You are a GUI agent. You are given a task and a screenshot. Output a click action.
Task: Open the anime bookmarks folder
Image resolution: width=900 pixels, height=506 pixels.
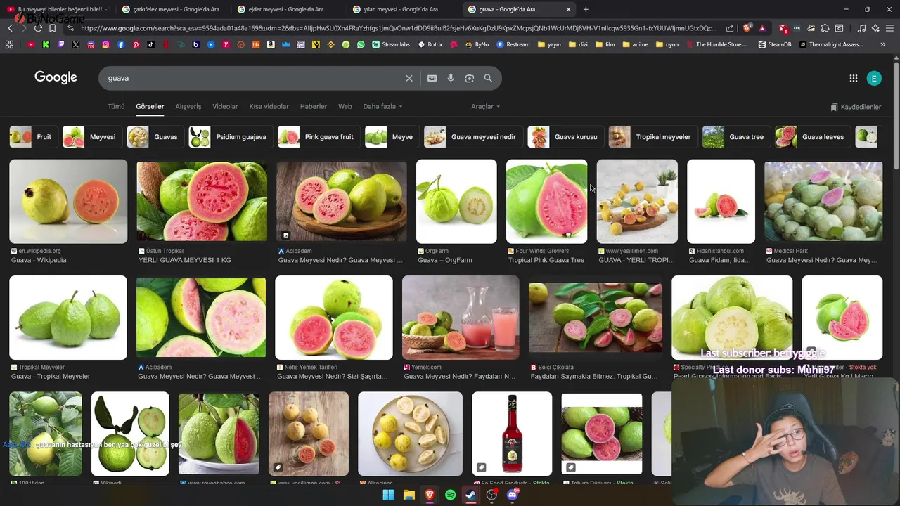tap(635, 44)
